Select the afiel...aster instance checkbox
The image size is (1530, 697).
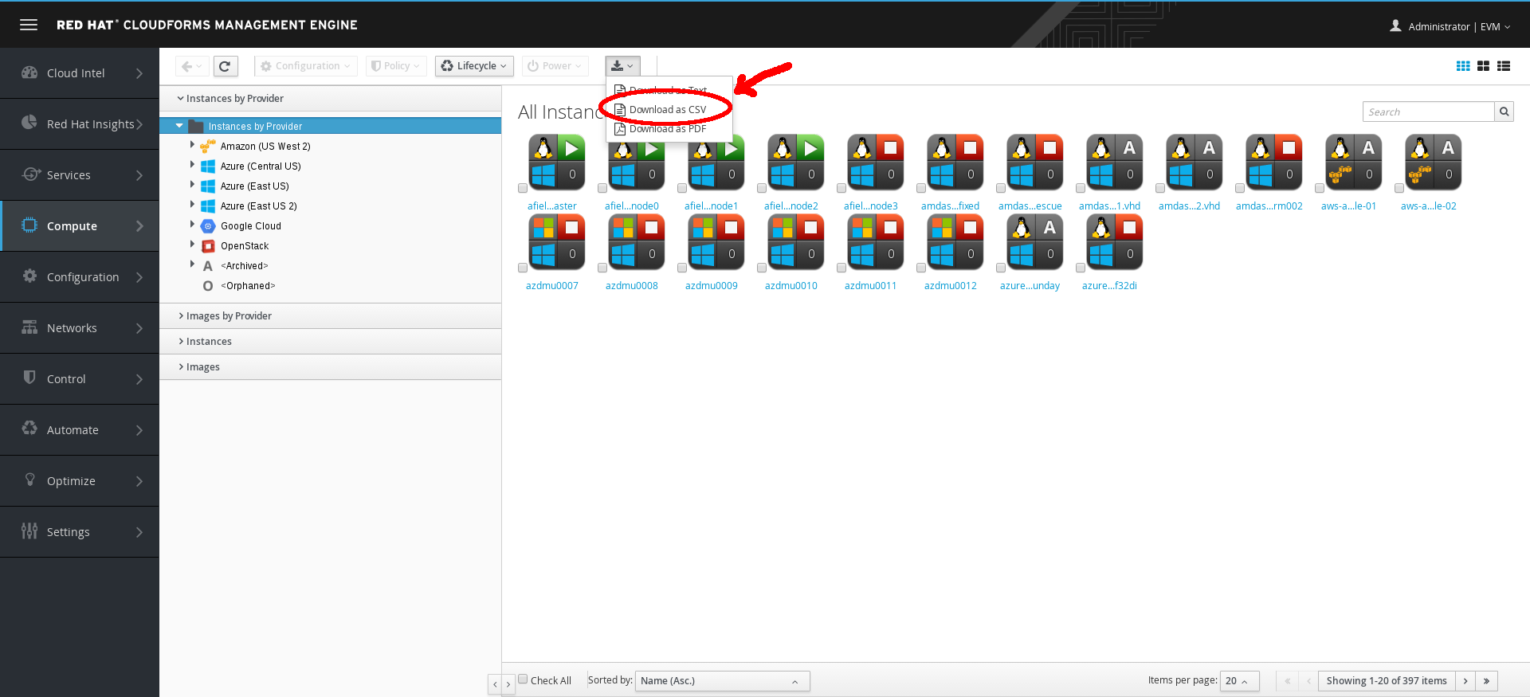pyautogui.click(x=523, y=189)
